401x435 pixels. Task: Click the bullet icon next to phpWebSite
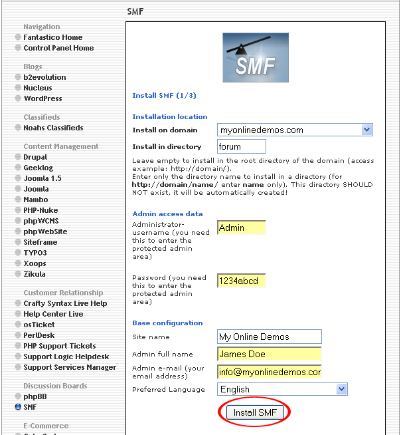(x=18, y=231)
